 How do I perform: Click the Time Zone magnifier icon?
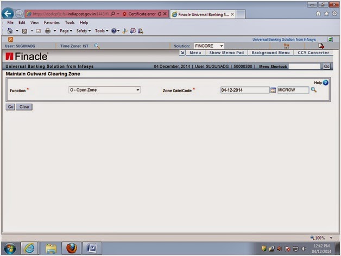tap(97, 46)
